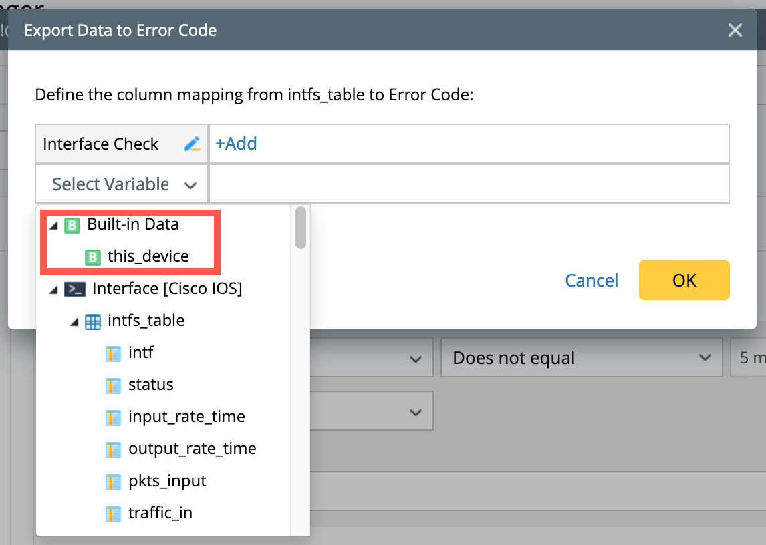Click the this_device green icon
Screen dimensions: 766x545
(x=93, y=257)
